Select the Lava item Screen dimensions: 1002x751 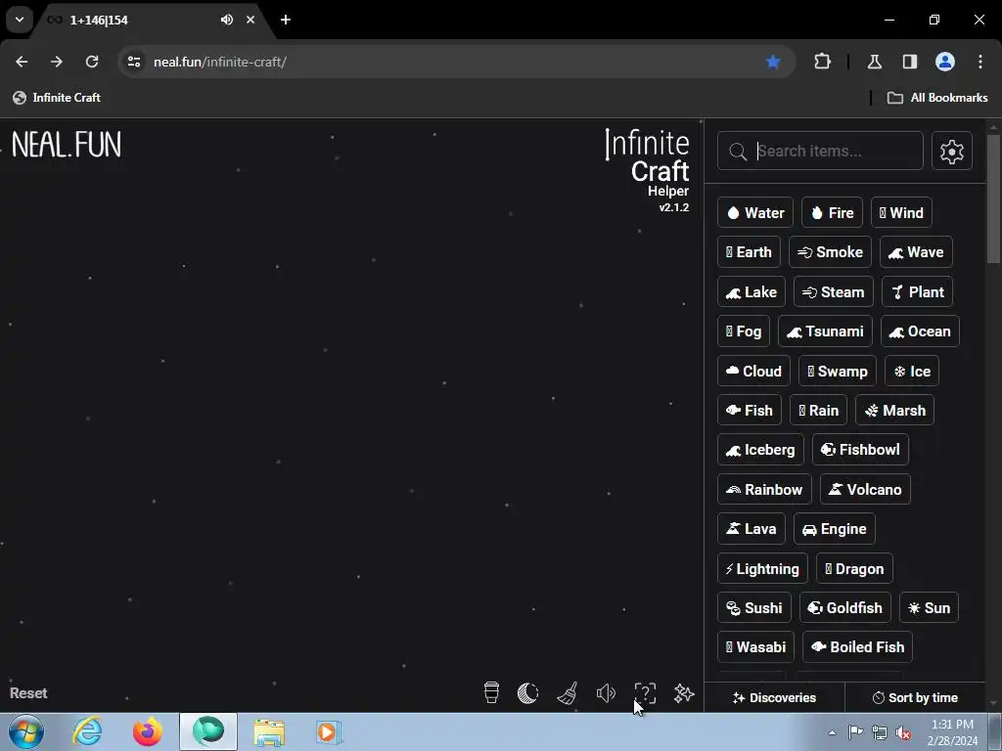[x=751, y=529]
